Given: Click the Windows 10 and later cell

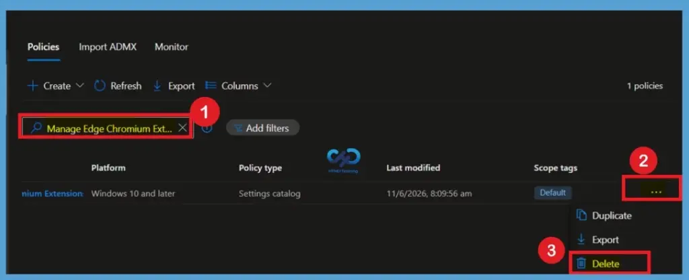Looking at the screenshot, I should [133, 193].
